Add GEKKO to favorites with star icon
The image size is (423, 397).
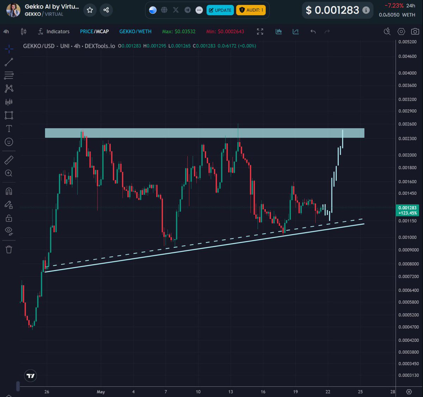point(90,10)
